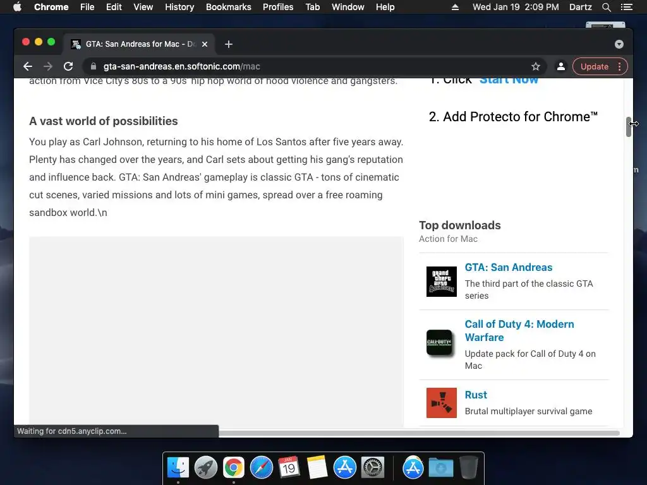The image size is (647, 485).
Task: Go back using the browser back arrow
Action: 28,66
